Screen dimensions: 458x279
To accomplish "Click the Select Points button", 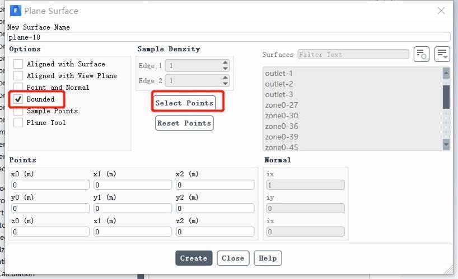I will [185, 103].
